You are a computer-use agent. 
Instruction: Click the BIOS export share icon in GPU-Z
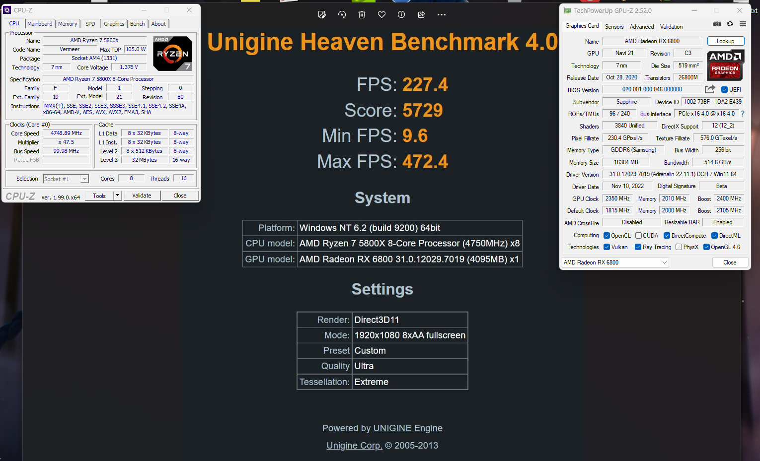[710, 89]
